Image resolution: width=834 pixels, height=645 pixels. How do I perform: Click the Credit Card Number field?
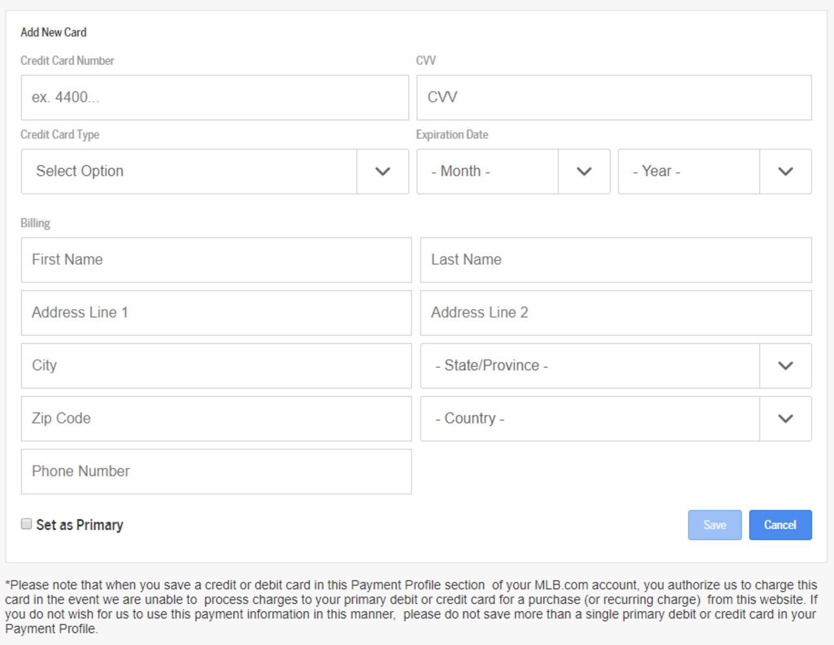pos(214,97)
